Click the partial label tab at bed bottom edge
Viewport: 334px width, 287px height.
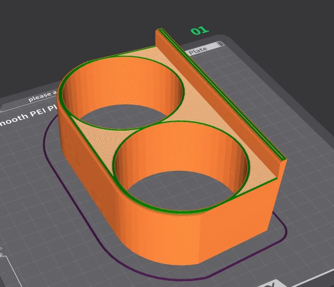(272, 284)
